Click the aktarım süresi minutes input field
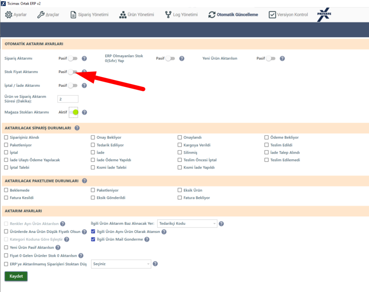 68,99
